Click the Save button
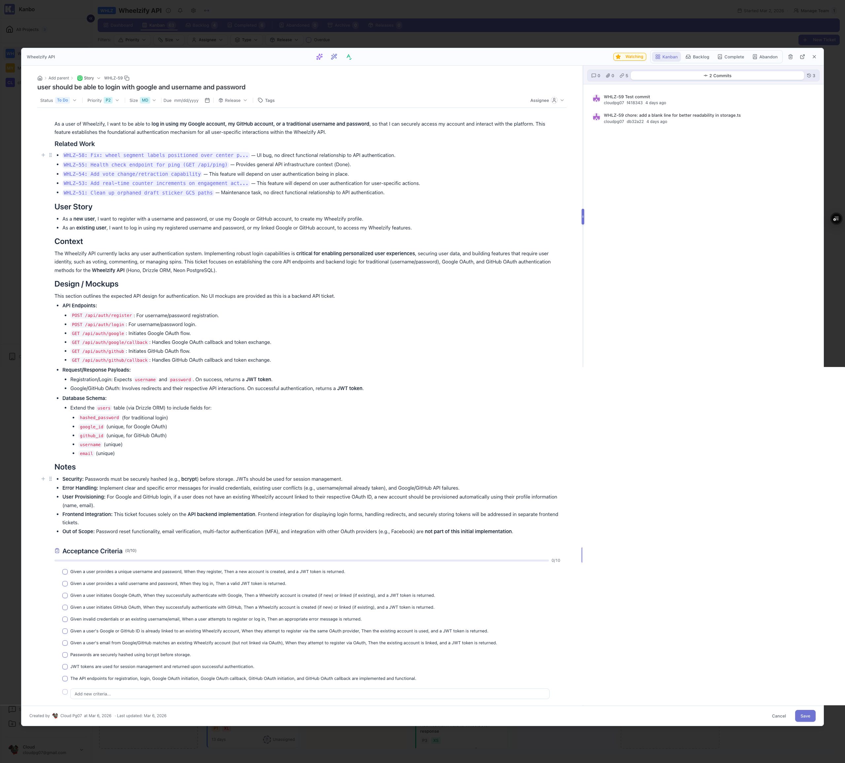 click(x=805, y=716)
